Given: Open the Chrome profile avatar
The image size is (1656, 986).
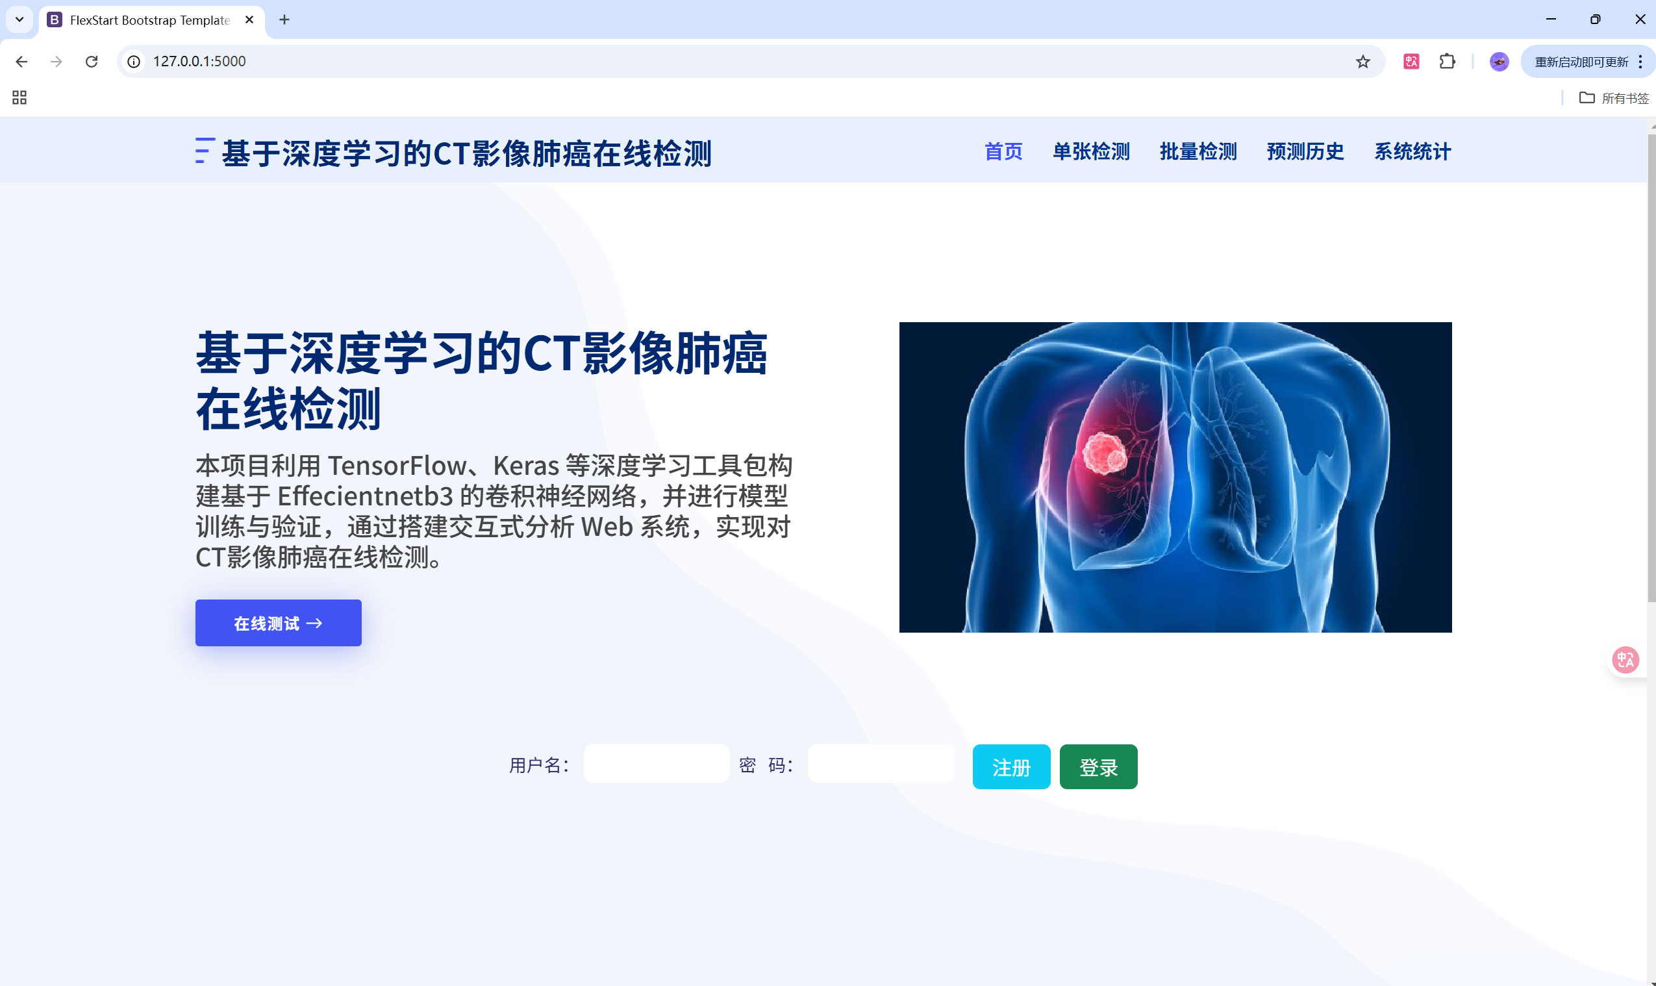Looking at the screenshot, I should (1499, 61).
